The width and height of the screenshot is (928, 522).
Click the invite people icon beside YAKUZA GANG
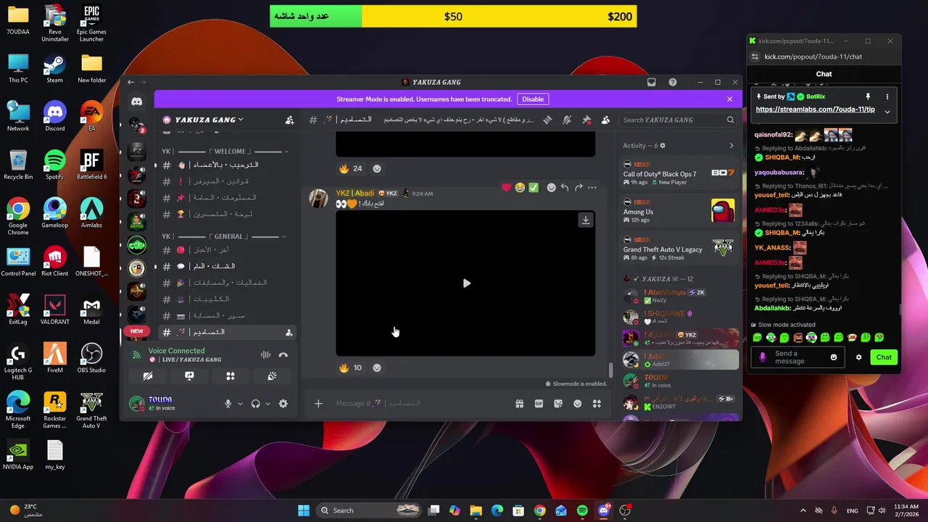point(290,120)
